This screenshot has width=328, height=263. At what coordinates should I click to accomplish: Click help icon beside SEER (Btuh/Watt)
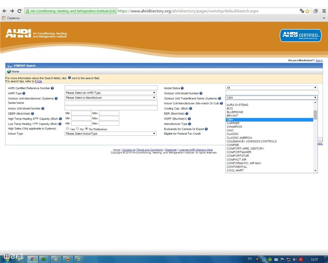pos(32,114)
